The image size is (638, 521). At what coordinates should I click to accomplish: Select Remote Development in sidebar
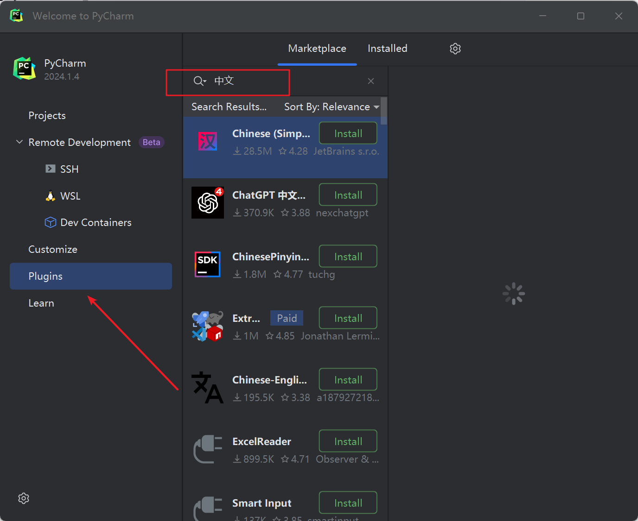tap(79, 143)
